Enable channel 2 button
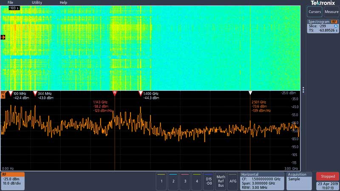The height and width of the screenshot is (191, 340). coord(173,181)
